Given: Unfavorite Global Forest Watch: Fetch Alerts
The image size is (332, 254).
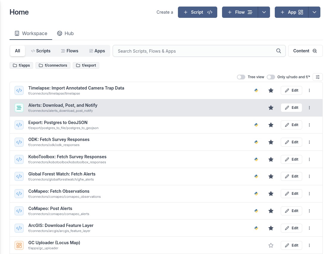Looking at the screenshot, I should (271, 176).
